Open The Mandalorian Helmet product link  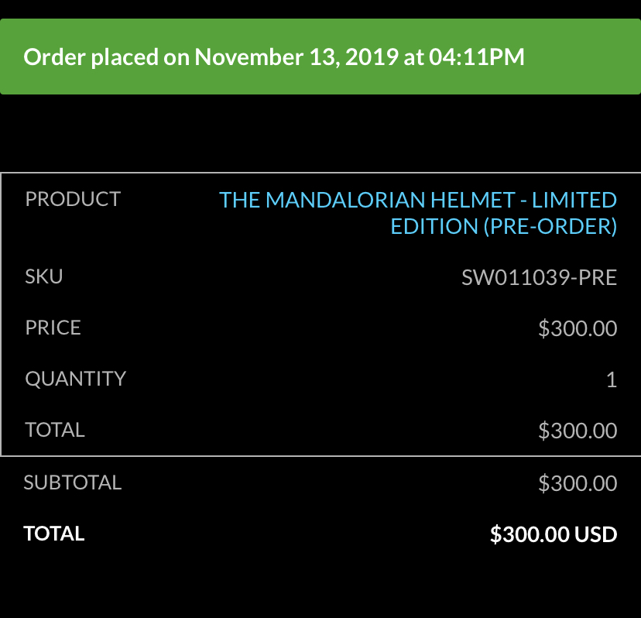pos(418,213)
